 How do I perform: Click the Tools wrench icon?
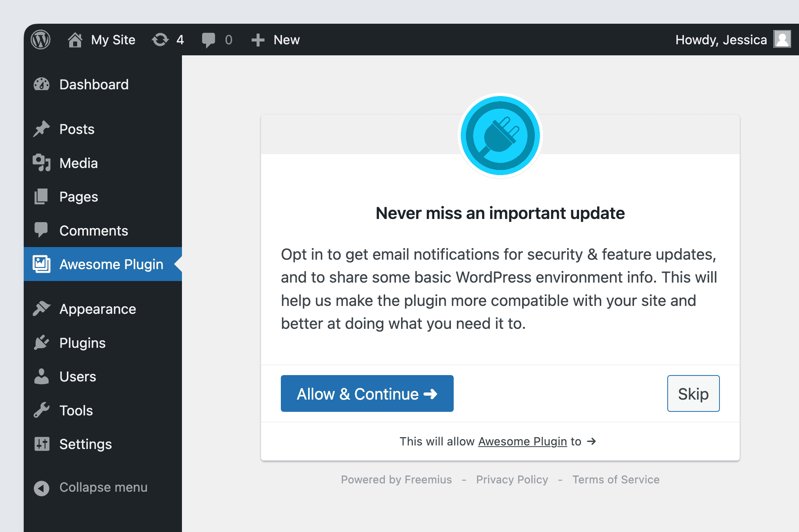pyautogui.click(x=42, y=410)
